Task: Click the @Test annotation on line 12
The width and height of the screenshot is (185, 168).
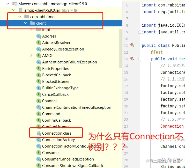Action: coord(157,52)
